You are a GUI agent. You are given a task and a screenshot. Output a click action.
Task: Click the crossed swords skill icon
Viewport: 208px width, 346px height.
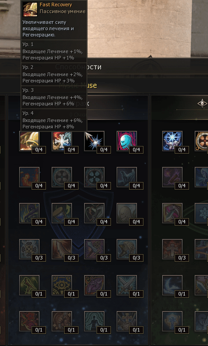pos(127,285)
